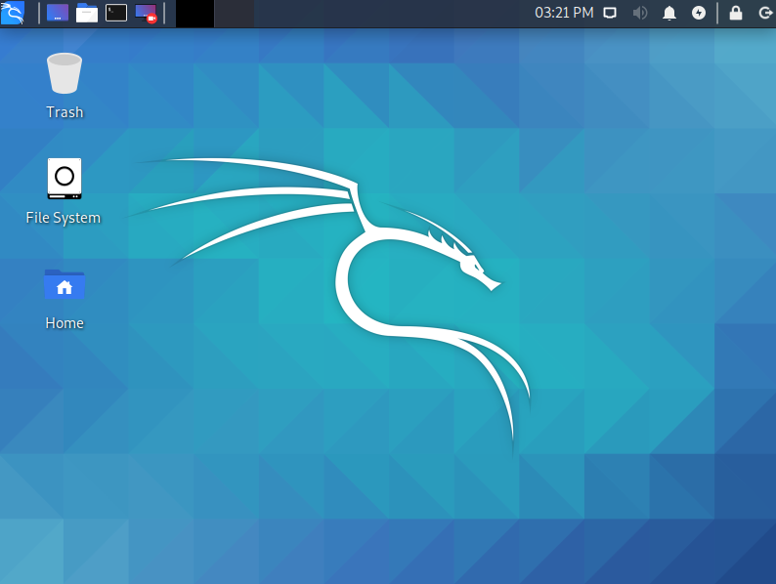Viewport: 776px width, 584px height.
Task: Open the screen recorder launcher icon
Action: [x=146, y=14]
